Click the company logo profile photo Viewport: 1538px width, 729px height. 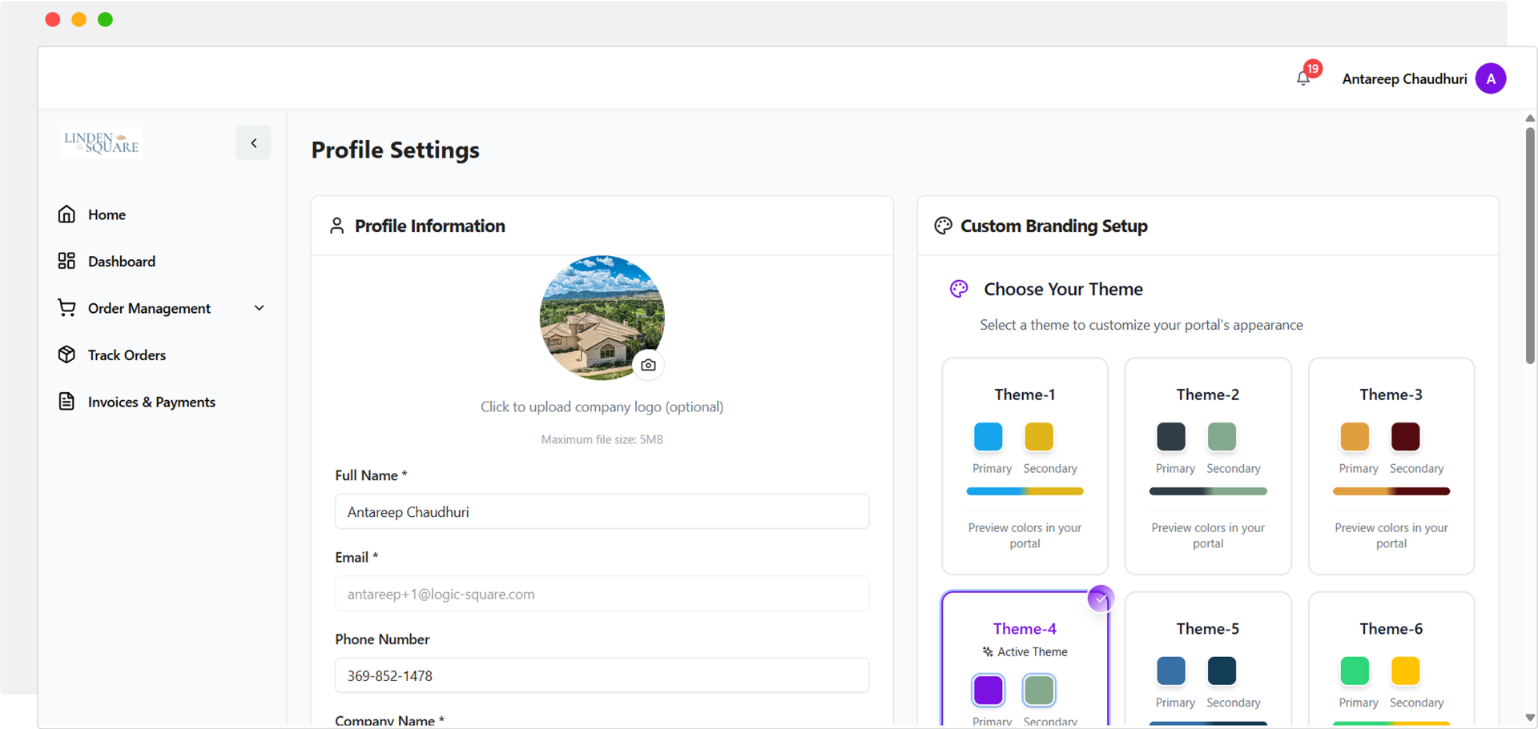pyautogui.click(x=602, y=318)
